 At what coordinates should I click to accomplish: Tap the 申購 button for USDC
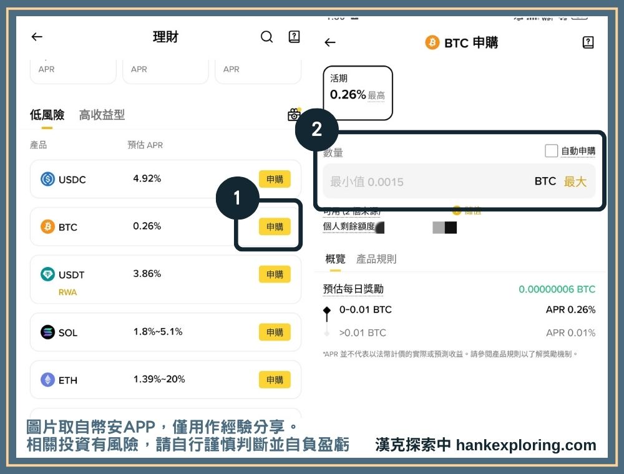pos(275,179)
